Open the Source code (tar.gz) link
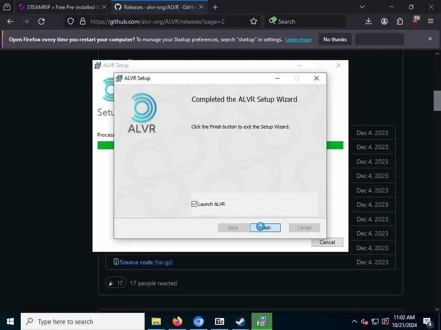This screenshot has height=330, width=441. click(x=146, y=262)
